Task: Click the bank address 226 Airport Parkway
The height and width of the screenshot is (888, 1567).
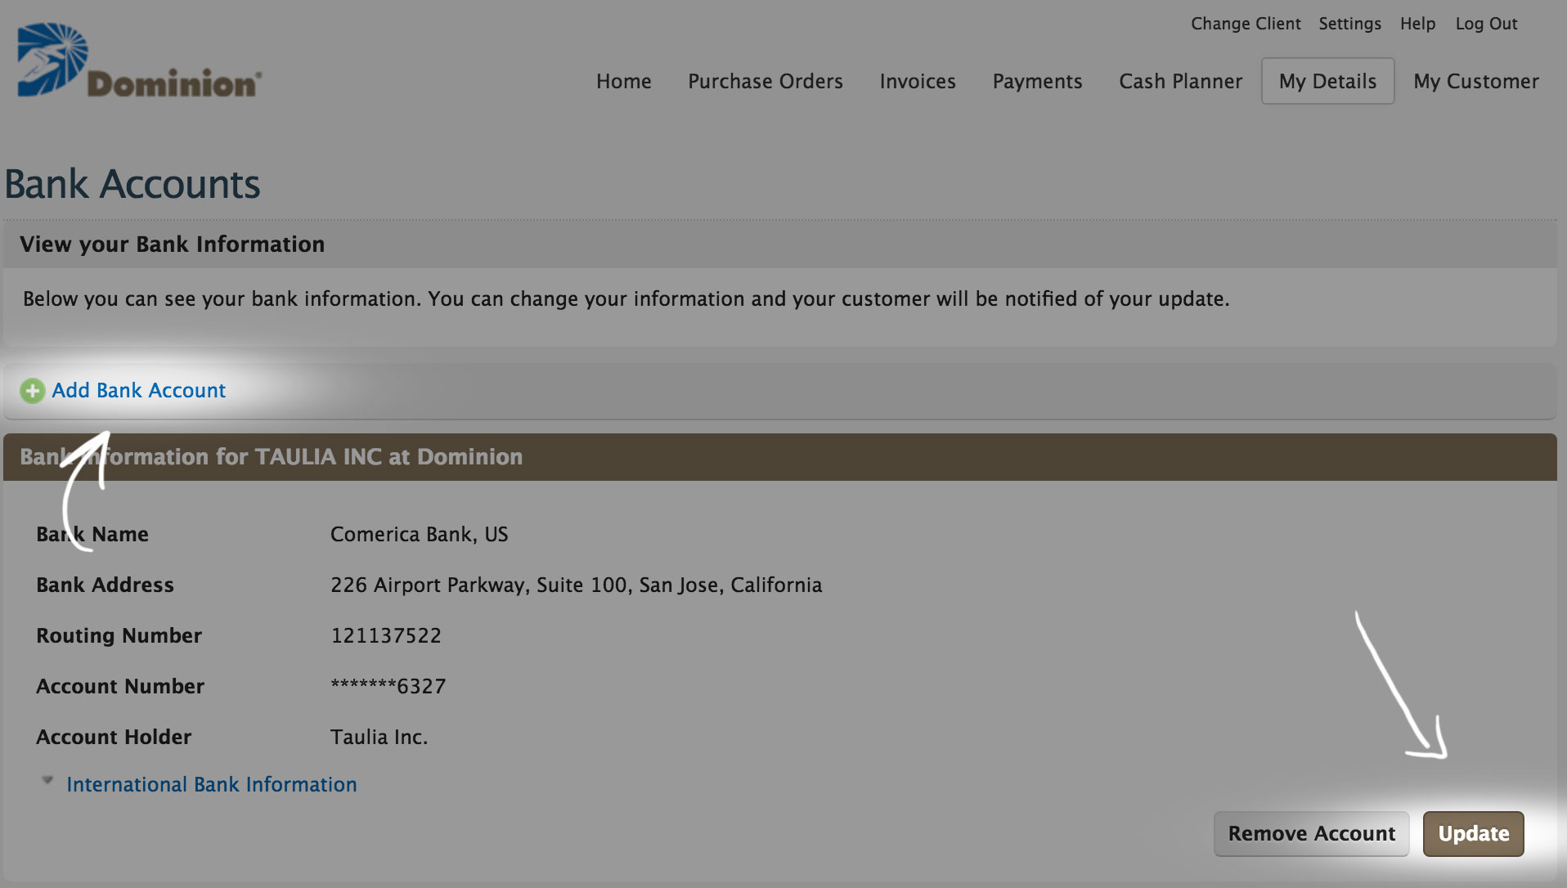Action: tap(577, 585)
